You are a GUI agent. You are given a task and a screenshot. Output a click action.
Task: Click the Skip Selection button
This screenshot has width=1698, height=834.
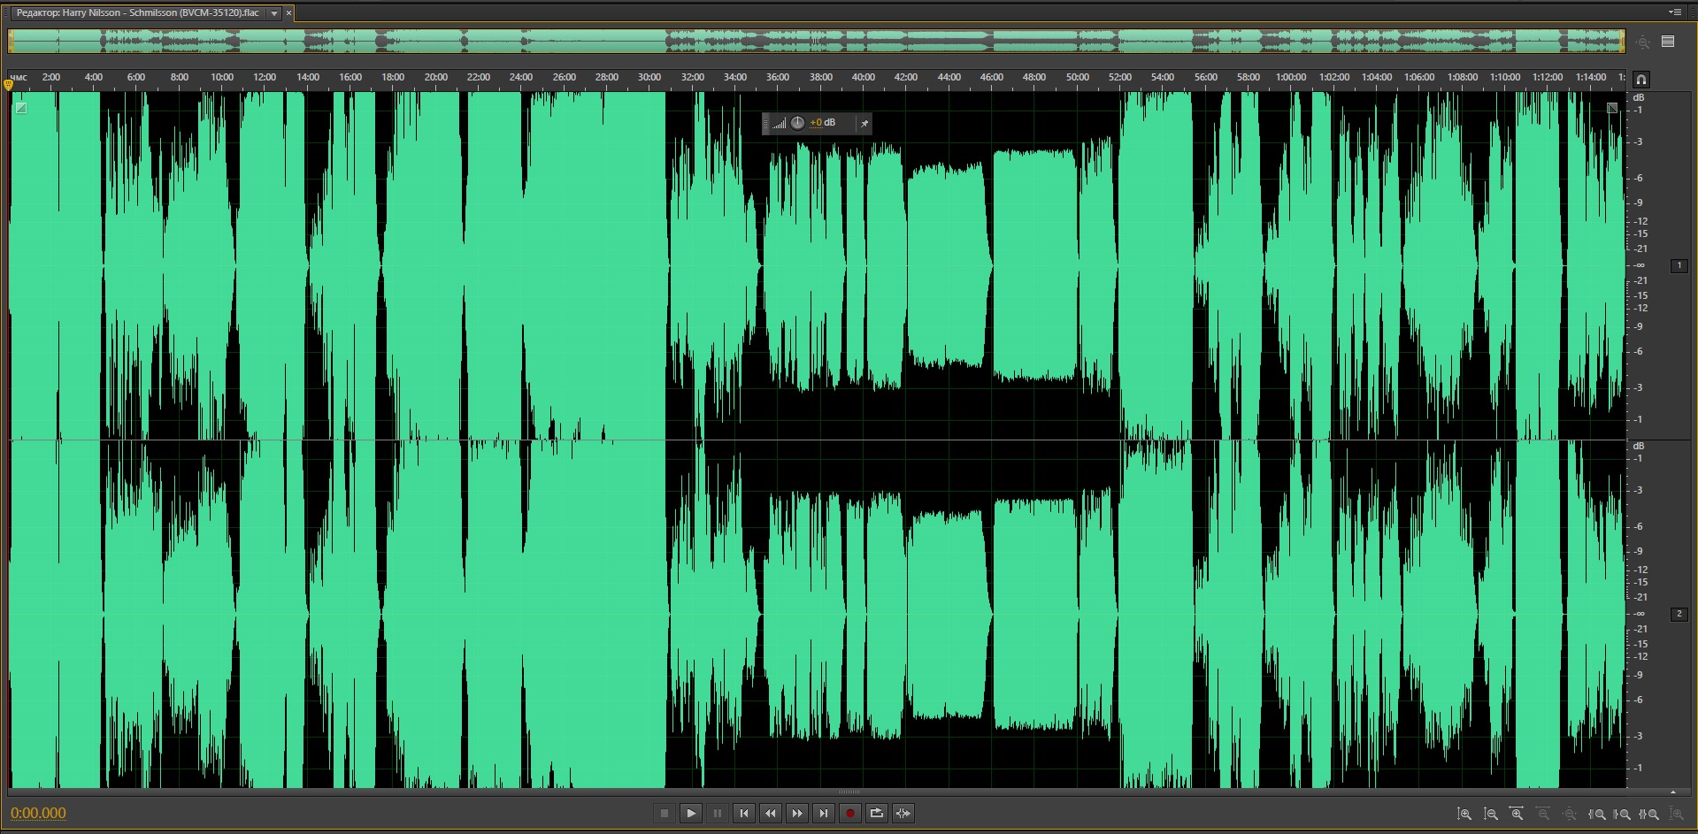point(903,814)
